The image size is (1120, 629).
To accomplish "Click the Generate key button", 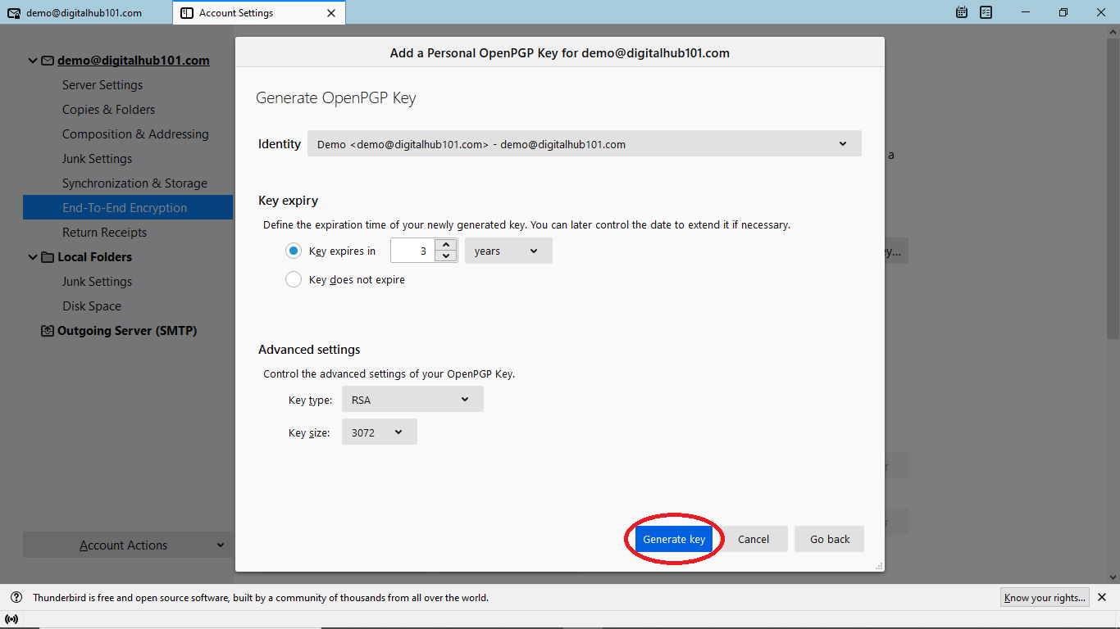I will click(674, 539).
